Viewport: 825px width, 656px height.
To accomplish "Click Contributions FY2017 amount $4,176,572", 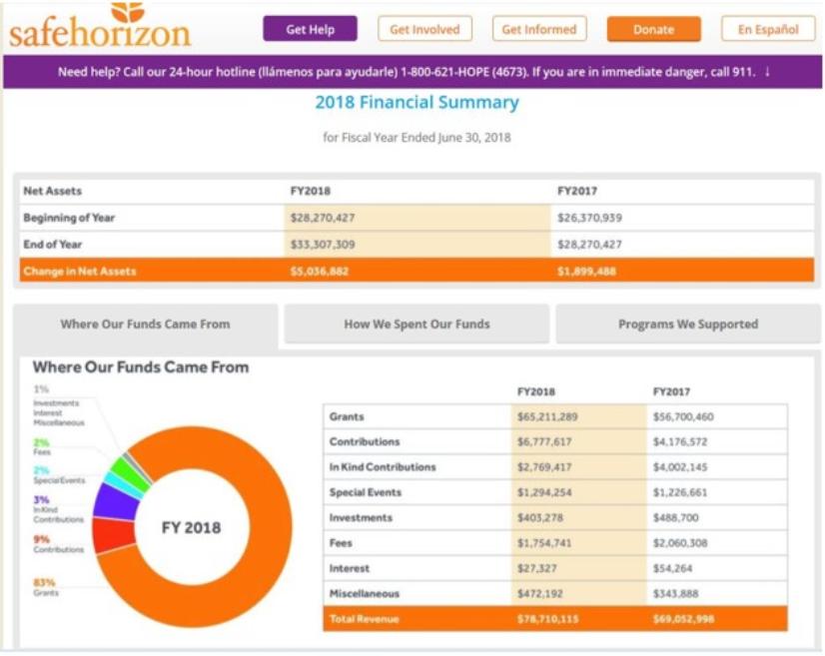I will point(680,442).
